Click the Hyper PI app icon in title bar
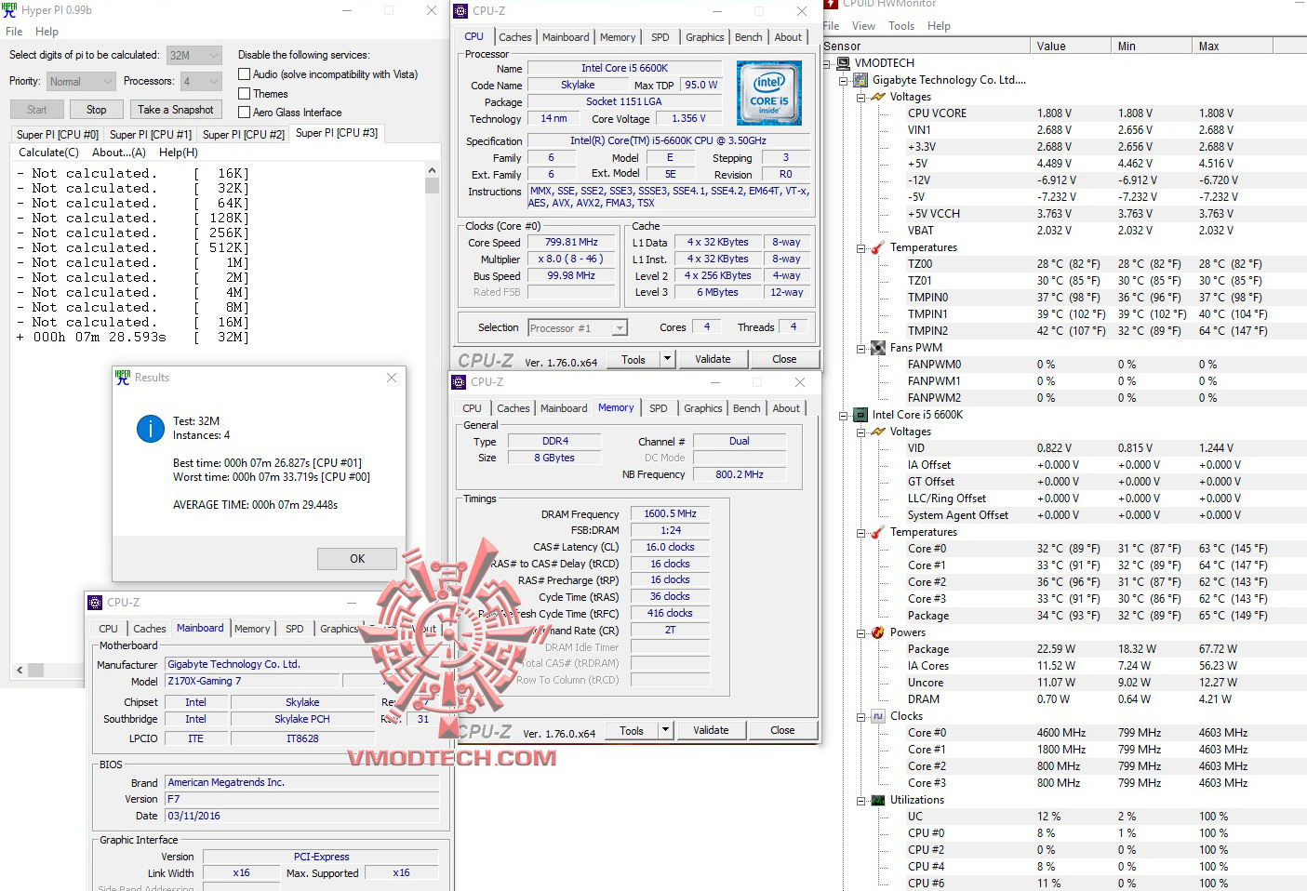 [10, 10]
